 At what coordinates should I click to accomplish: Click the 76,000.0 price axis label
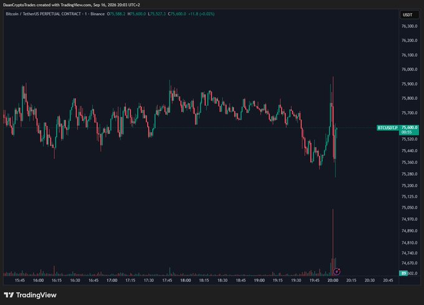(409, 69)
